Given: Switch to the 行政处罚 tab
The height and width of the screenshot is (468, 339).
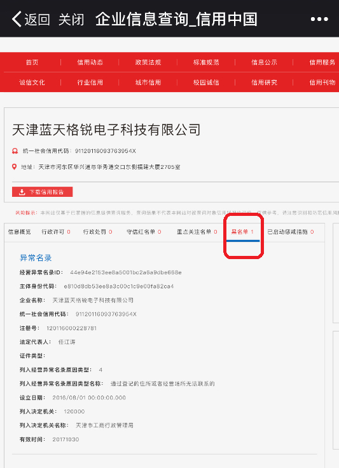Looking at the screenshot, I should pos(97,232).
